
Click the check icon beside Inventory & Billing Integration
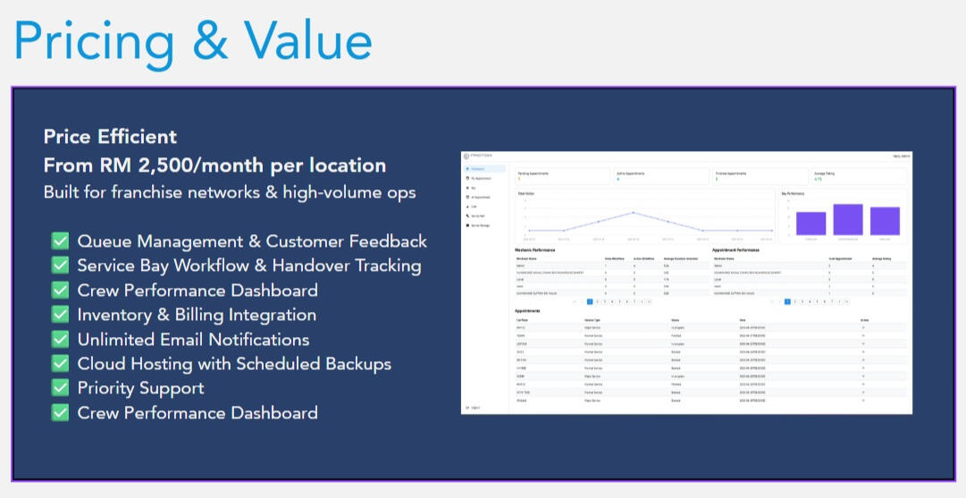[61, 315]
